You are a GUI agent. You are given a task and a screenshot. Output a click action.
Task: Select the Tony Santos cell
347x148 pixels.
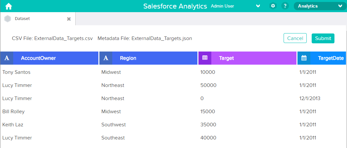(x=17, y=72)
